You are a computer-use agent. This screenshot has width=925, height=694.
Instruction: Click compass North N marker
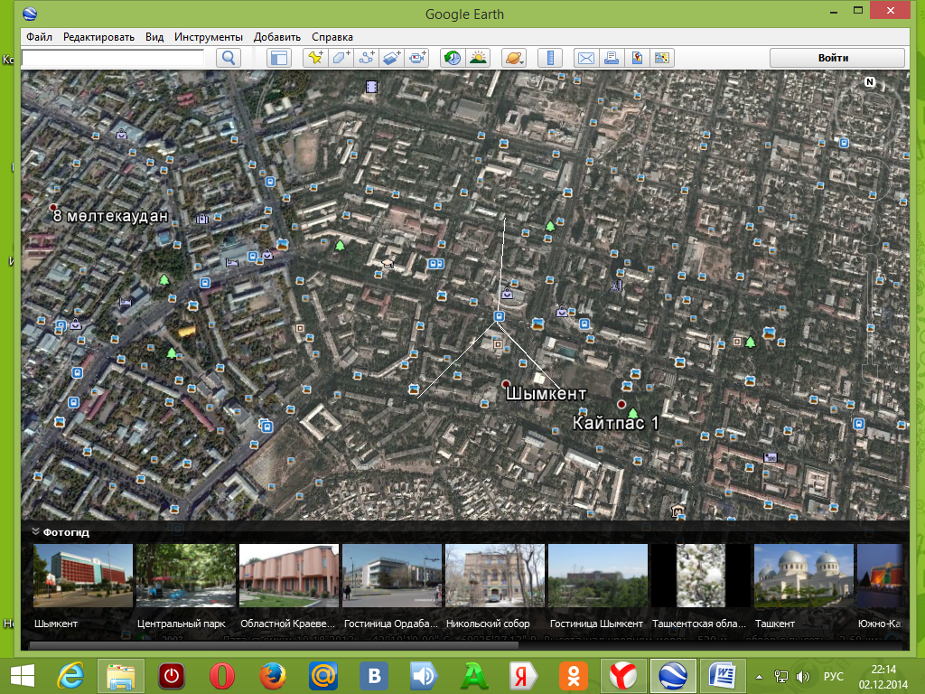870,82
